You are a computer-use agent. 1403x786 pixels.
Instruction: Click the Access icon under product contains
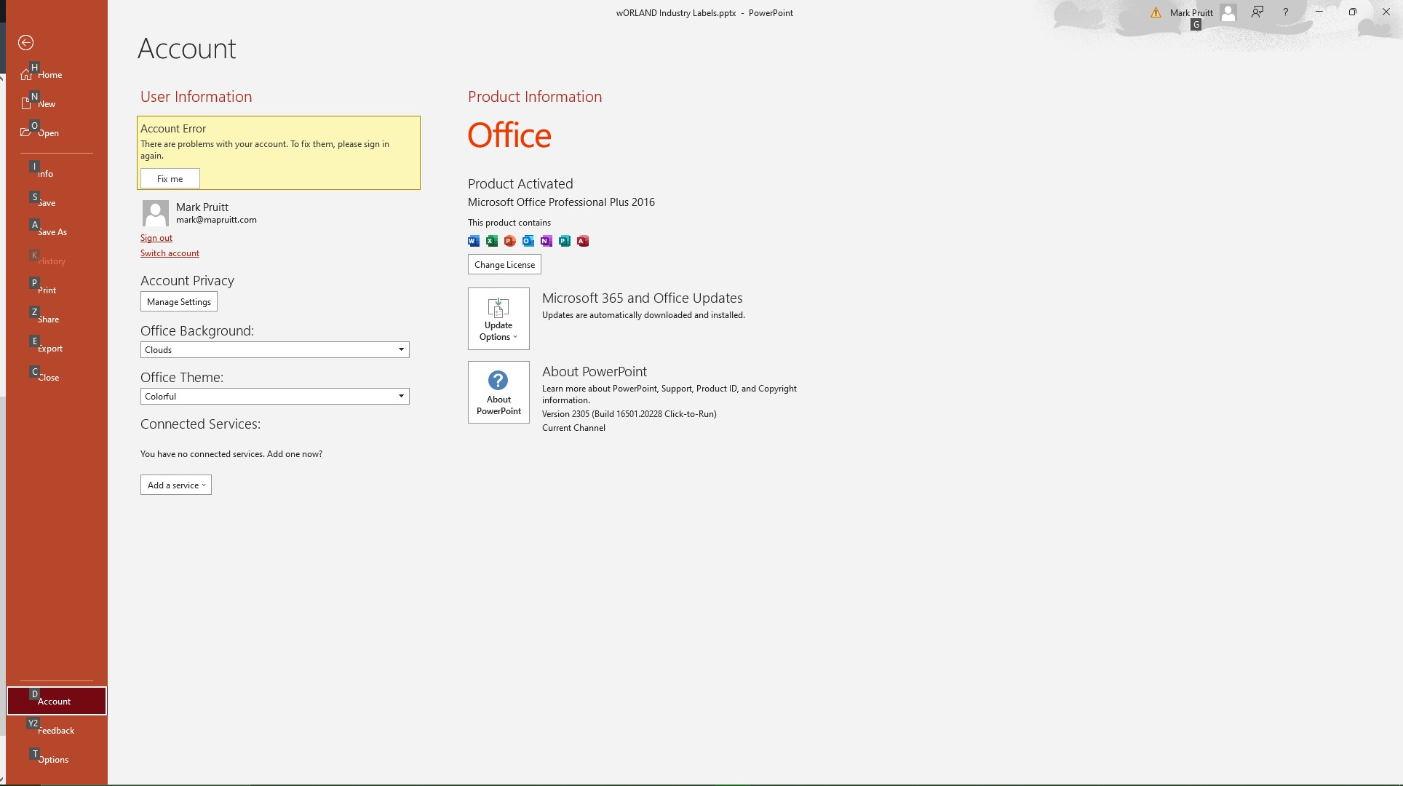[582, 241]
